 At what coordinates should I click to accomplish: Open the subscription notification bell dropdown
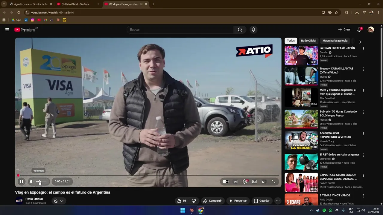pyautogui.click(x=59, y=201)
